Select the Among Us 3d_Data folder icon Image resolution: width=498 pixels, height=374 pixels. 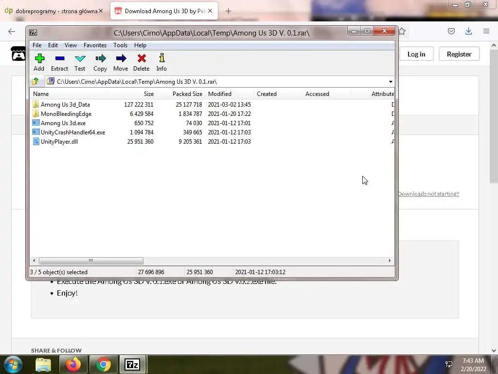(36, 104)
